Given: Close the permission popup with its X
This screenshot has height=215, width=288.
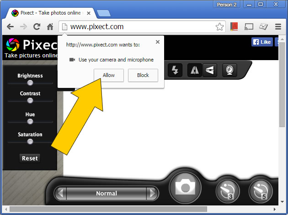Looking at the screenshot, I should pyautogui.click(x=158, y=42).
